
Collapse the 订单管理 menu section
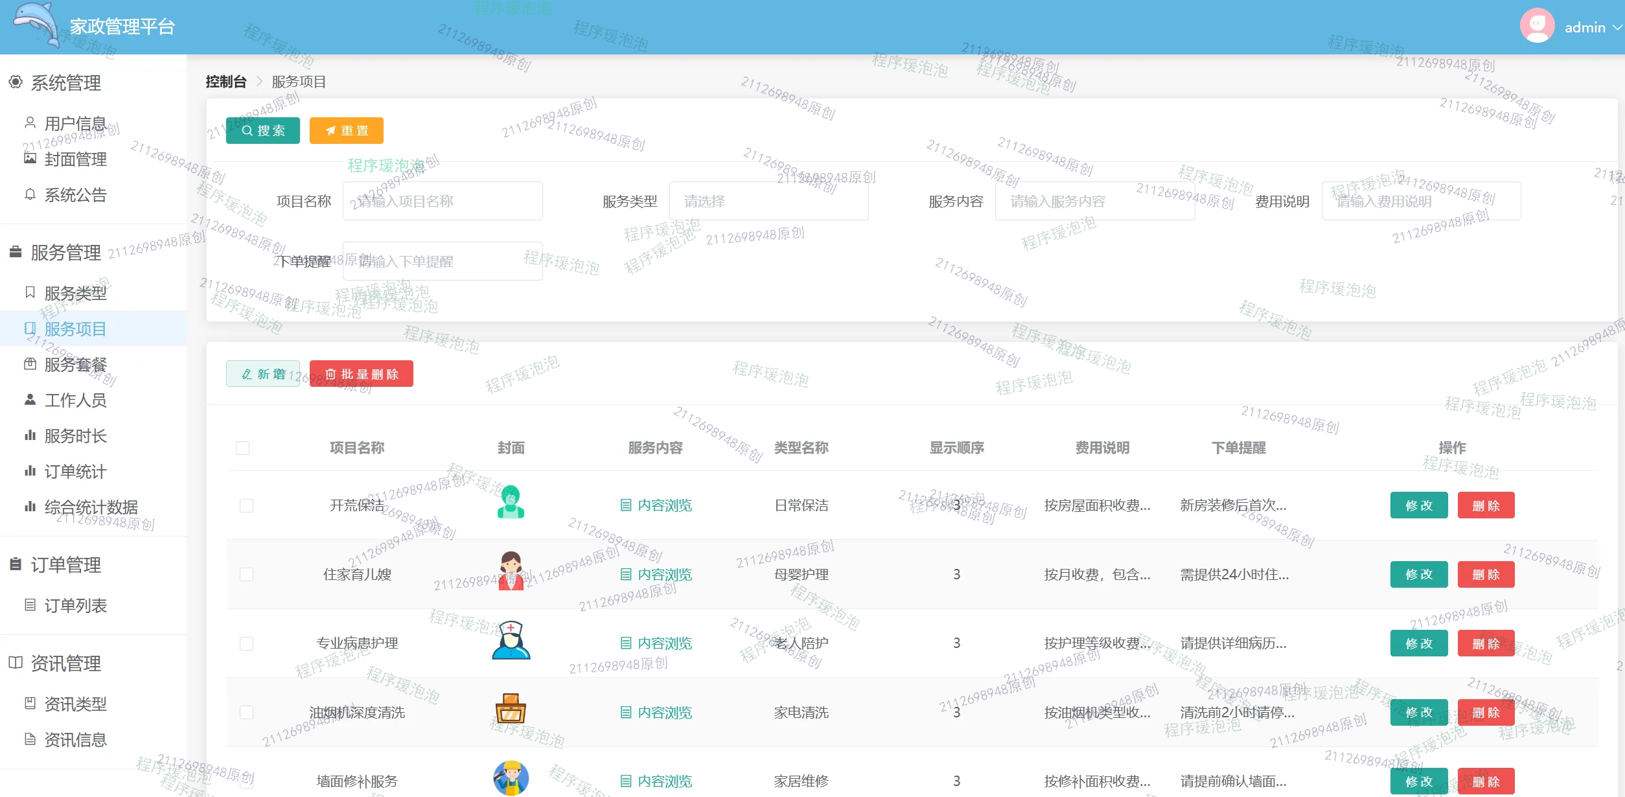pyautogui.click(x=66, y=565)
